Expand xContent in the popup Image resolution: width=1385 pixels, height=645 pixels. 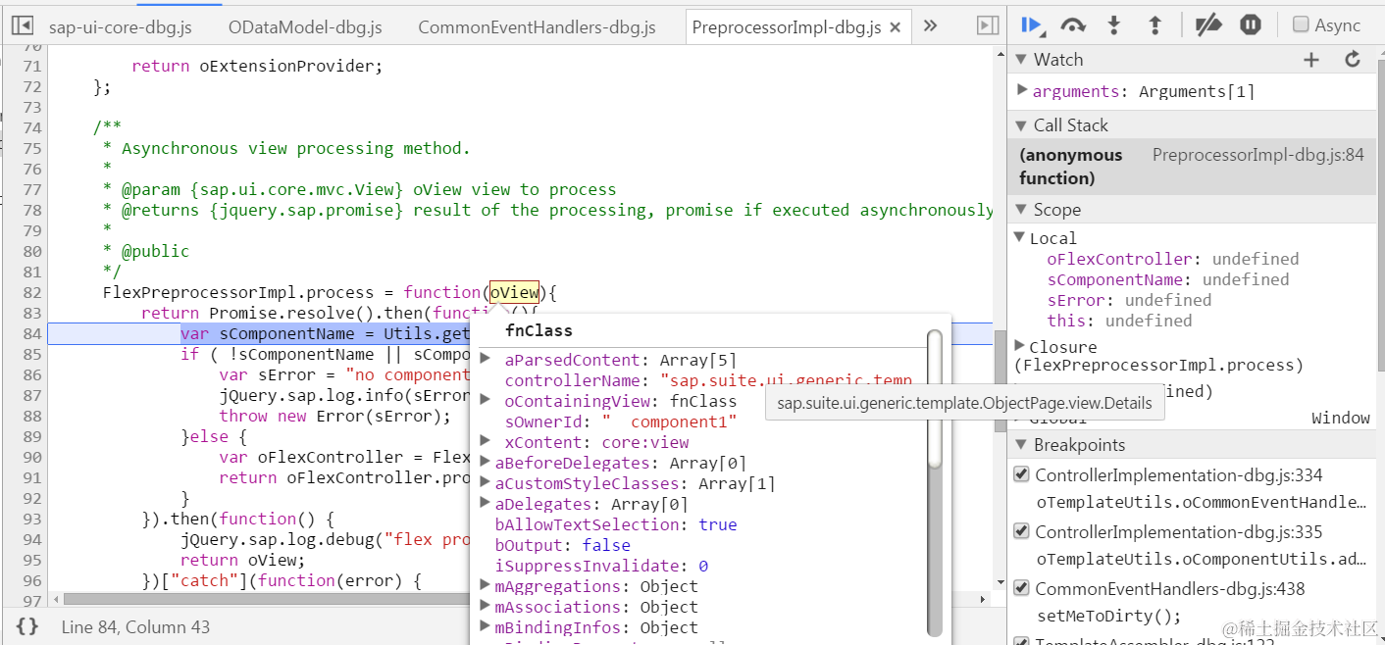[x=486, y=441]
